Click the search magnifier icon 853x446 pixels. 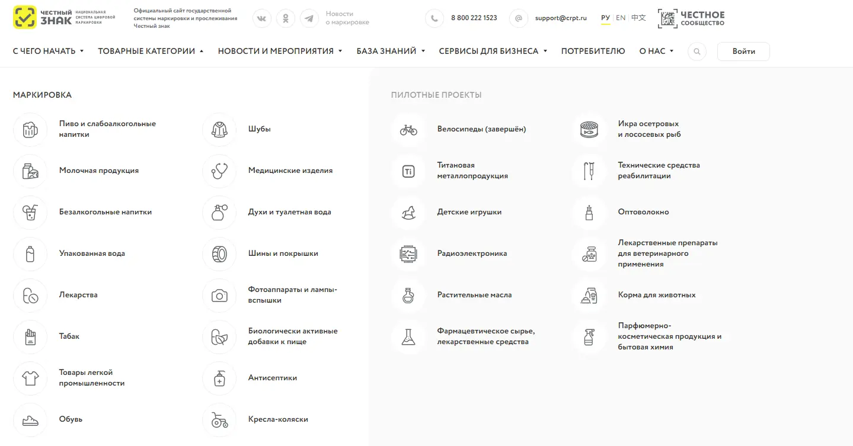[x=697, y=52]
